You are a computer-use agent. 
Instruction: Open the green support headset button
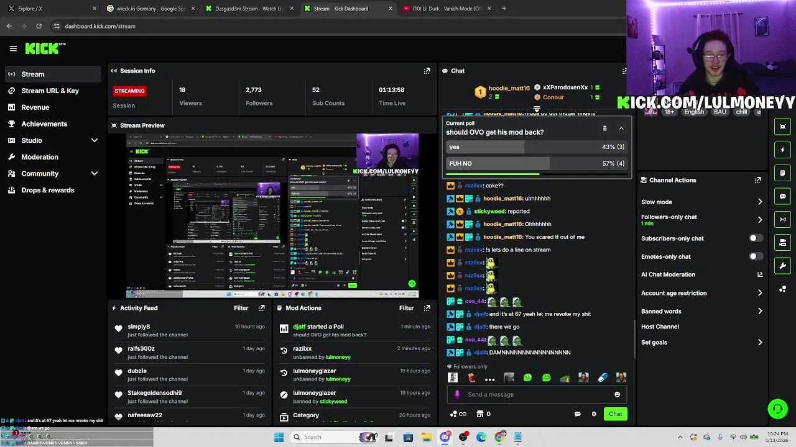[777, 409]
